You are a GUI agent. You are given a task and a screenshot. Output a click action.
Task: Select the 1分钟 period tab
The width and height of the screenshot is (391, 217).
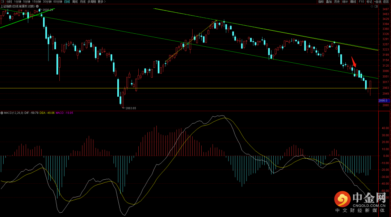pos(18,2)
